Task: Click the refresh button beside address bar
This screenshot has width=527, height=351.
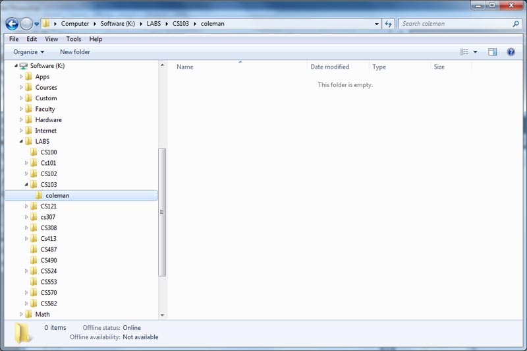Action: [x=389, y=24]
